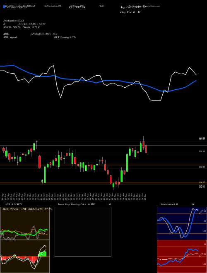
Task: Select the 'Stochastics: 87.13' value
Action: tap(14, 21)
